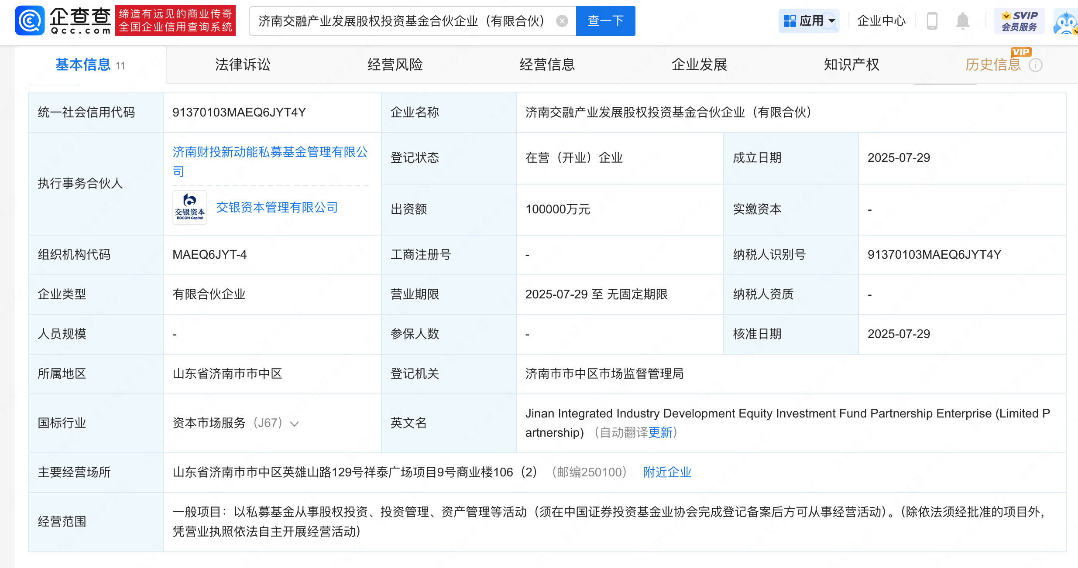The width and height of the screenshot is (1078, 568).
Task: Open the notification bell
Action: [x=962, y=21]
